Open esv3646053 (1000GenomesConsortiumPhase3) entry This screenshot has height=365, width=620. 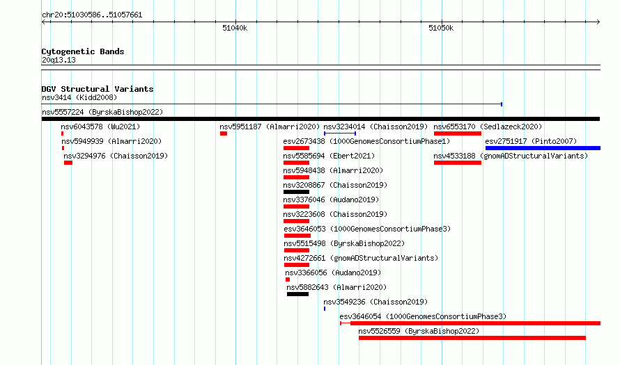(367, 229)
